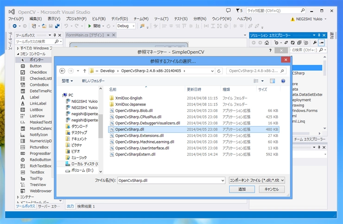343x224 pixels.
Task: Click the ファイル名 input field
Action: [169, 180]
